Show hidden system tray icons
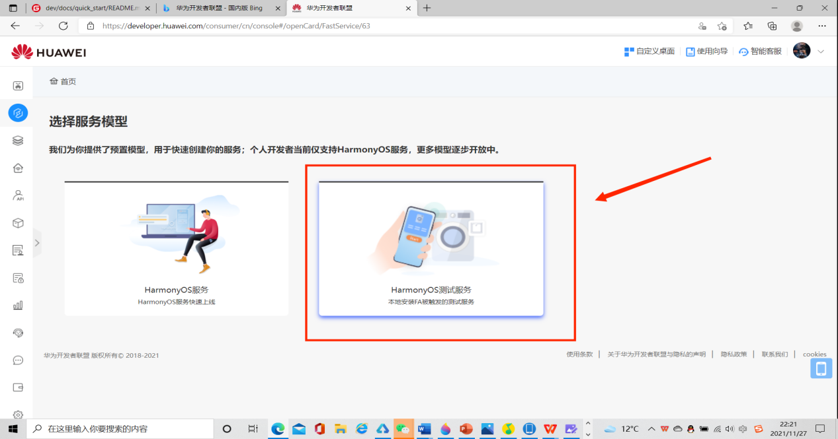Image resolution: width=838 pixels, height=439 pixels. (651, 428)
